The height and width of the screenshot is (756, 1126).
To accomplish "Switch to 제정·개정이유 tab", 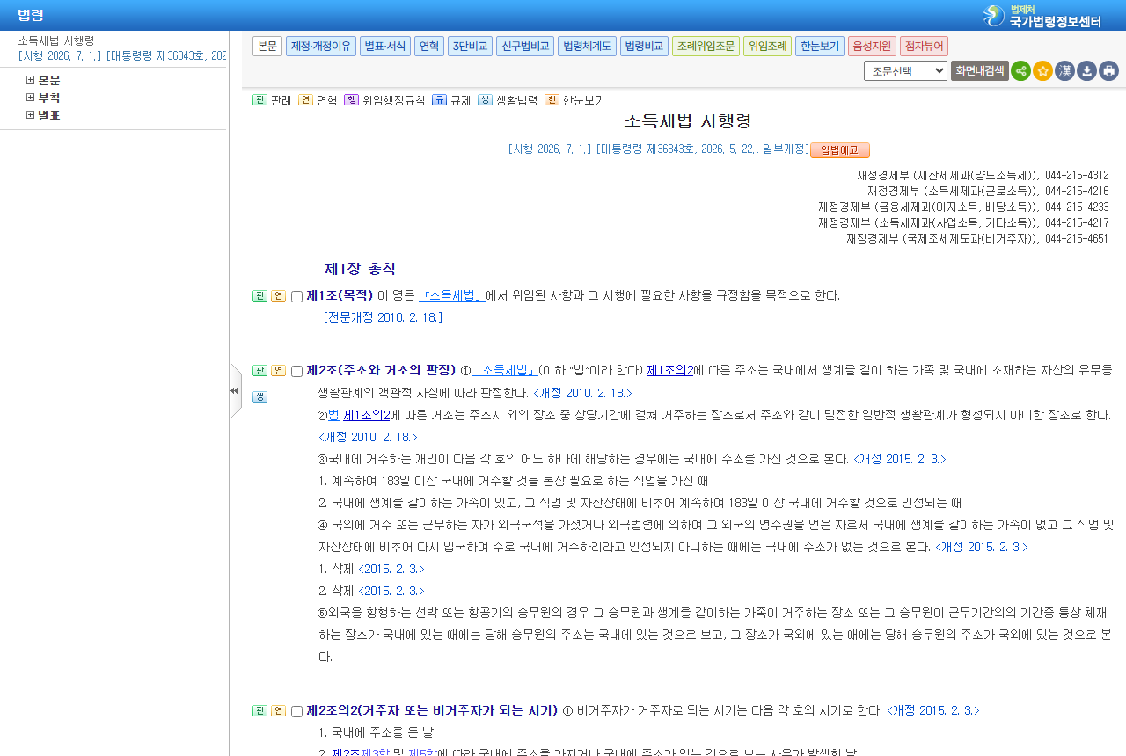I will [321, 46].
